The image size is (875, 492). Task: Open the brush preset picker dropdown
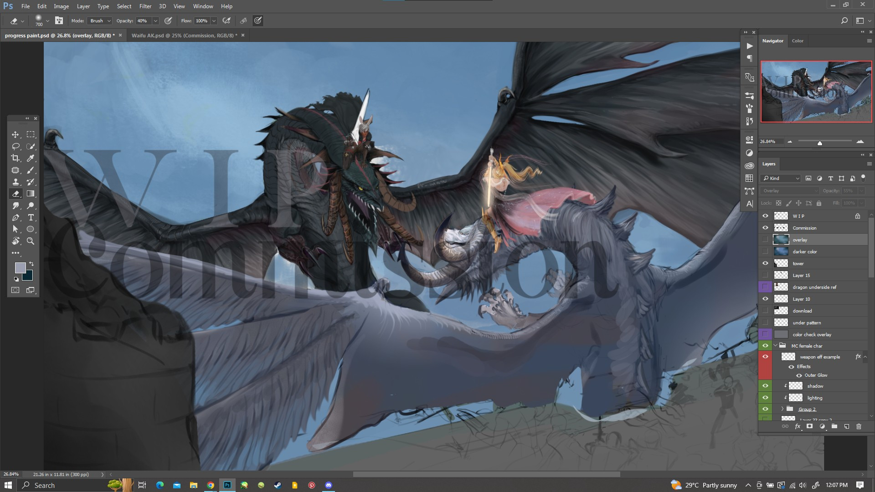(47, 21)
